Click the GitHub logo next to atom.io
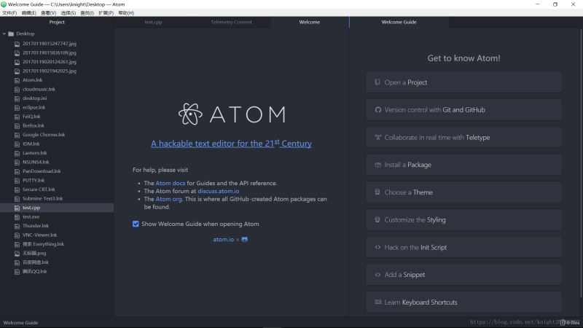 pyautogui.click(x=244, y=240)
